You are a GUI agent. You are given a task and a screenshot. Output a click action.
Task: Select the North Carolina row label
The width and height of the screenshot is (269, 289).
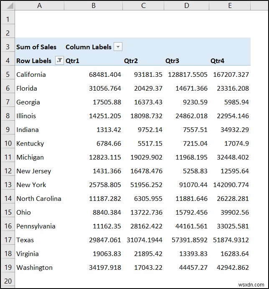[x=39, y=198]
